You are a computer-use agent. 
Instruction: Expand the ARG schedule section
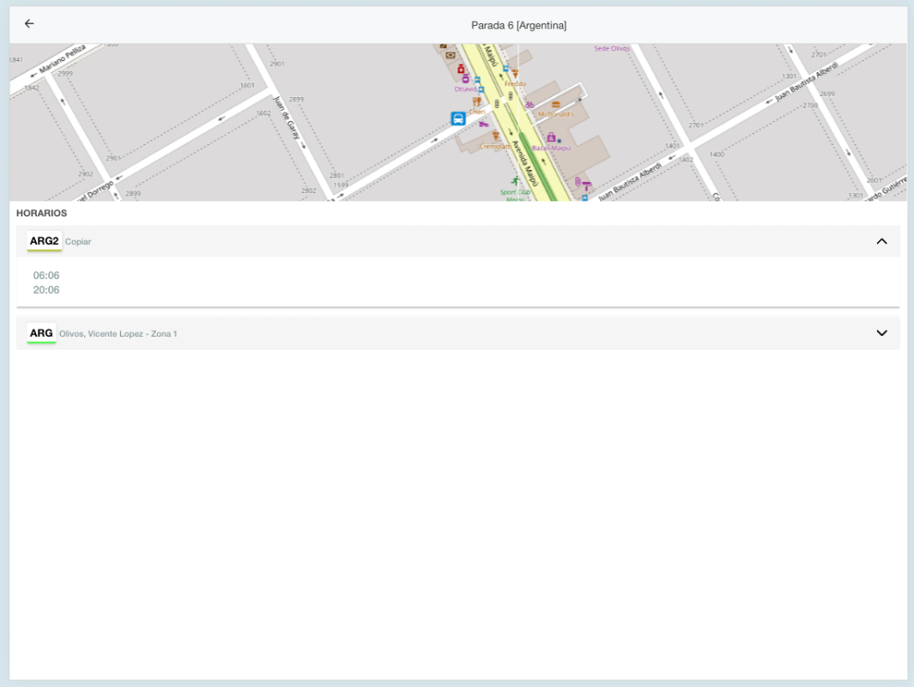coord(881,333)
